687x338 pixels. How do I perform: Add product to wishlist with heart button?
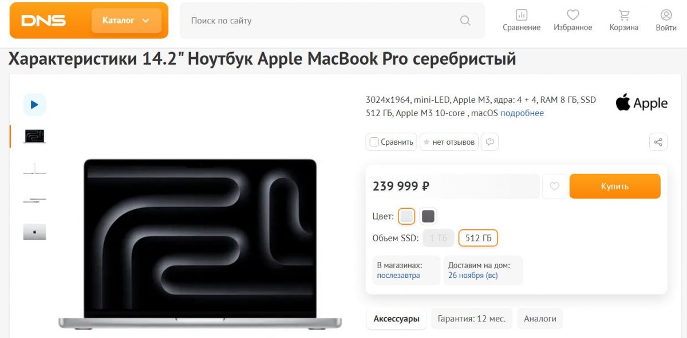pyautogui.click(x=554, y=186)
